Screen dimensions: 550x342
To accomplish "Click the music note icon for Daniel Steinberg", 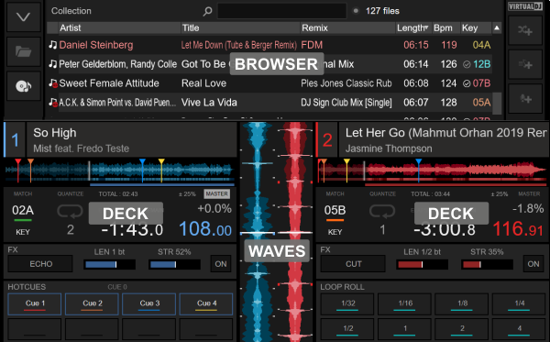I will tap(52, 45).
